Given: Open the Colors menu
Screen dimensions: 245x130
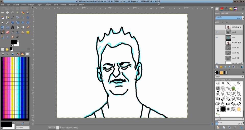Looking at the screenshot, I should tap(48, 5).
